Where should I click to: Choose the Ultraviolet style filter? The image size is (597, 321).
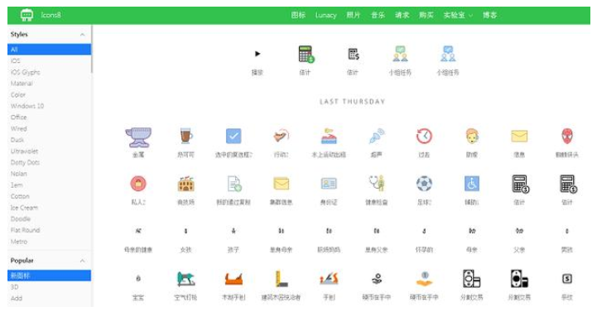tap(24, 151)
